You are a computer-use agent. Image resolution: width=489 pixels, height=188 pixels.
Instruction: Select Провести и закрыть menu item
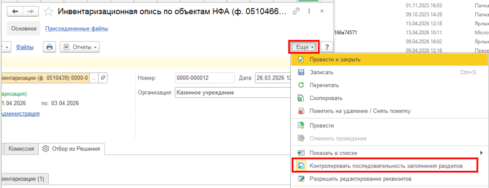coord(390,59)
